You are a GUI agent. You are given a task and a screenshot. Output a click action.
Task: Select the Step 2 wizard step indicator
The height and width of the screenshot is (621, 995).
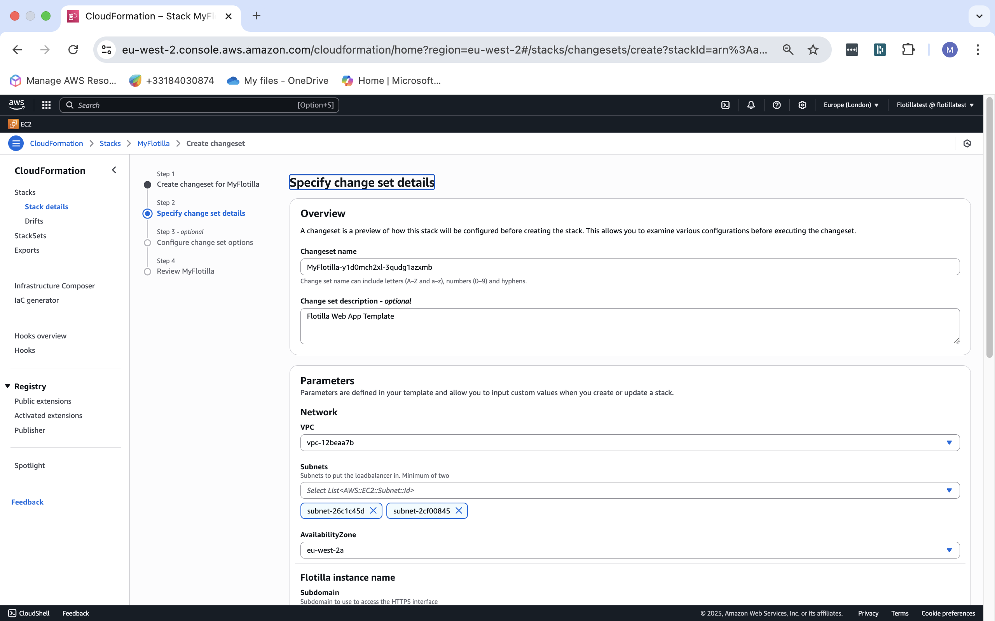coord(147,213)
